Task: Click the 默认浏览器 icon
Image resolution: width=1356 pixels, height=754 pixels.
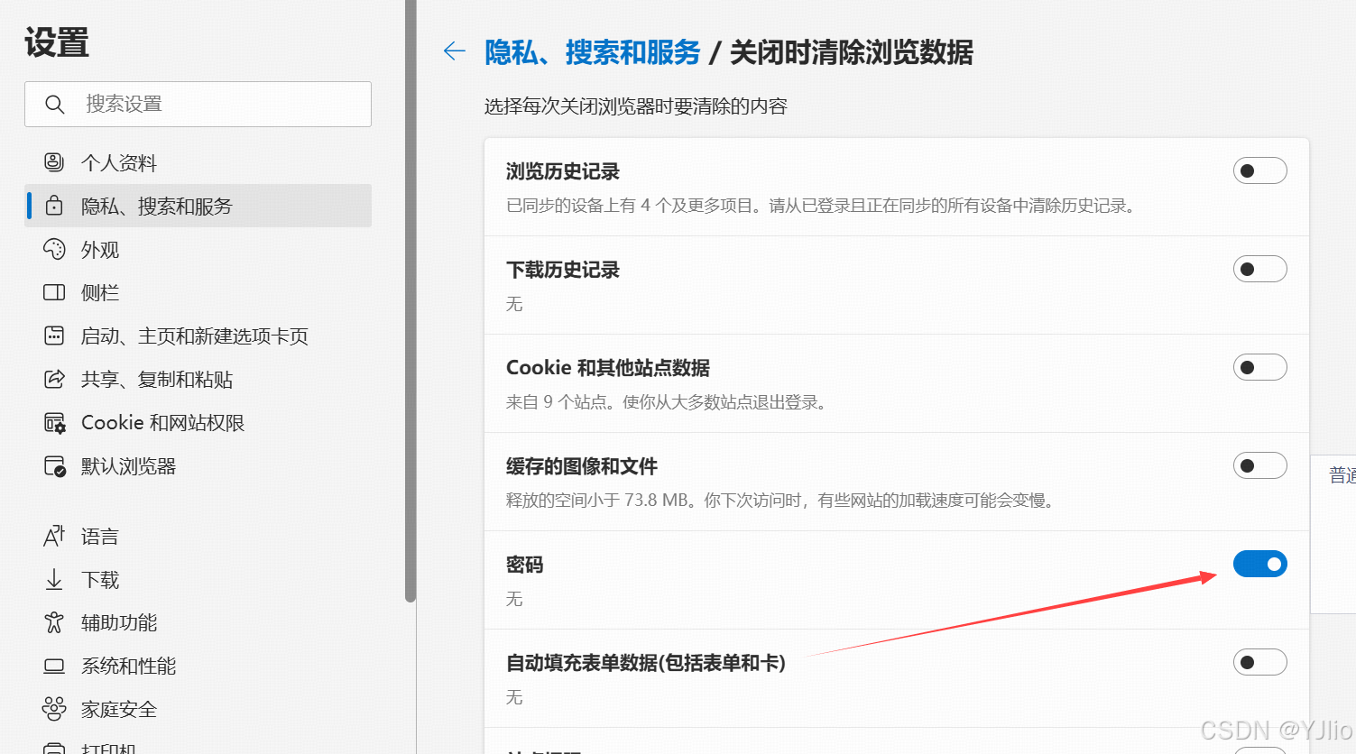Action: coord(54,466)
